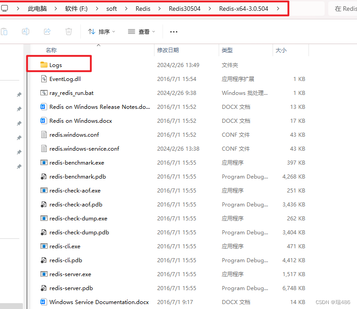Navigate to soft breadcrumb

tap(111, 9)
